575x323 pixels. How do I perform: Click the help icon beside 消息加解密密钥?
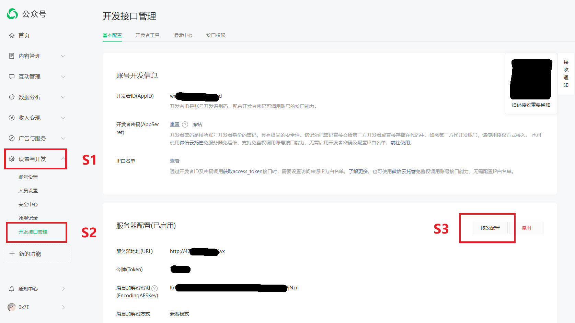click(154, 288)
